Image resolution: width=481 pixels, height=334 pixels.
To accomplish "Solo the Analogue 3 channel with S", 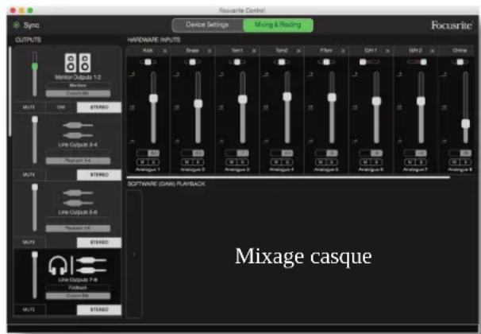I will [x=242, y=162].
